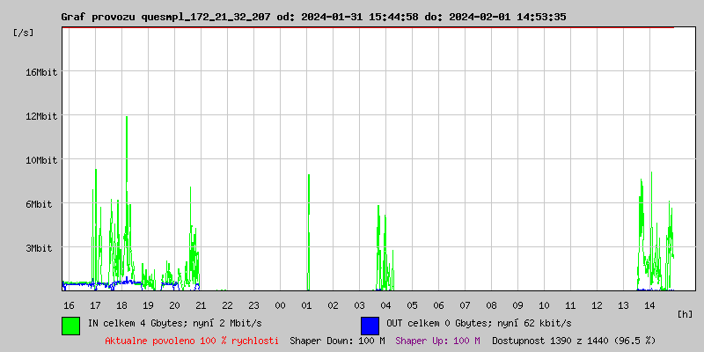
Task: Click the purple 'Shaper Up: 100 M' text
Action: [437, 341]
